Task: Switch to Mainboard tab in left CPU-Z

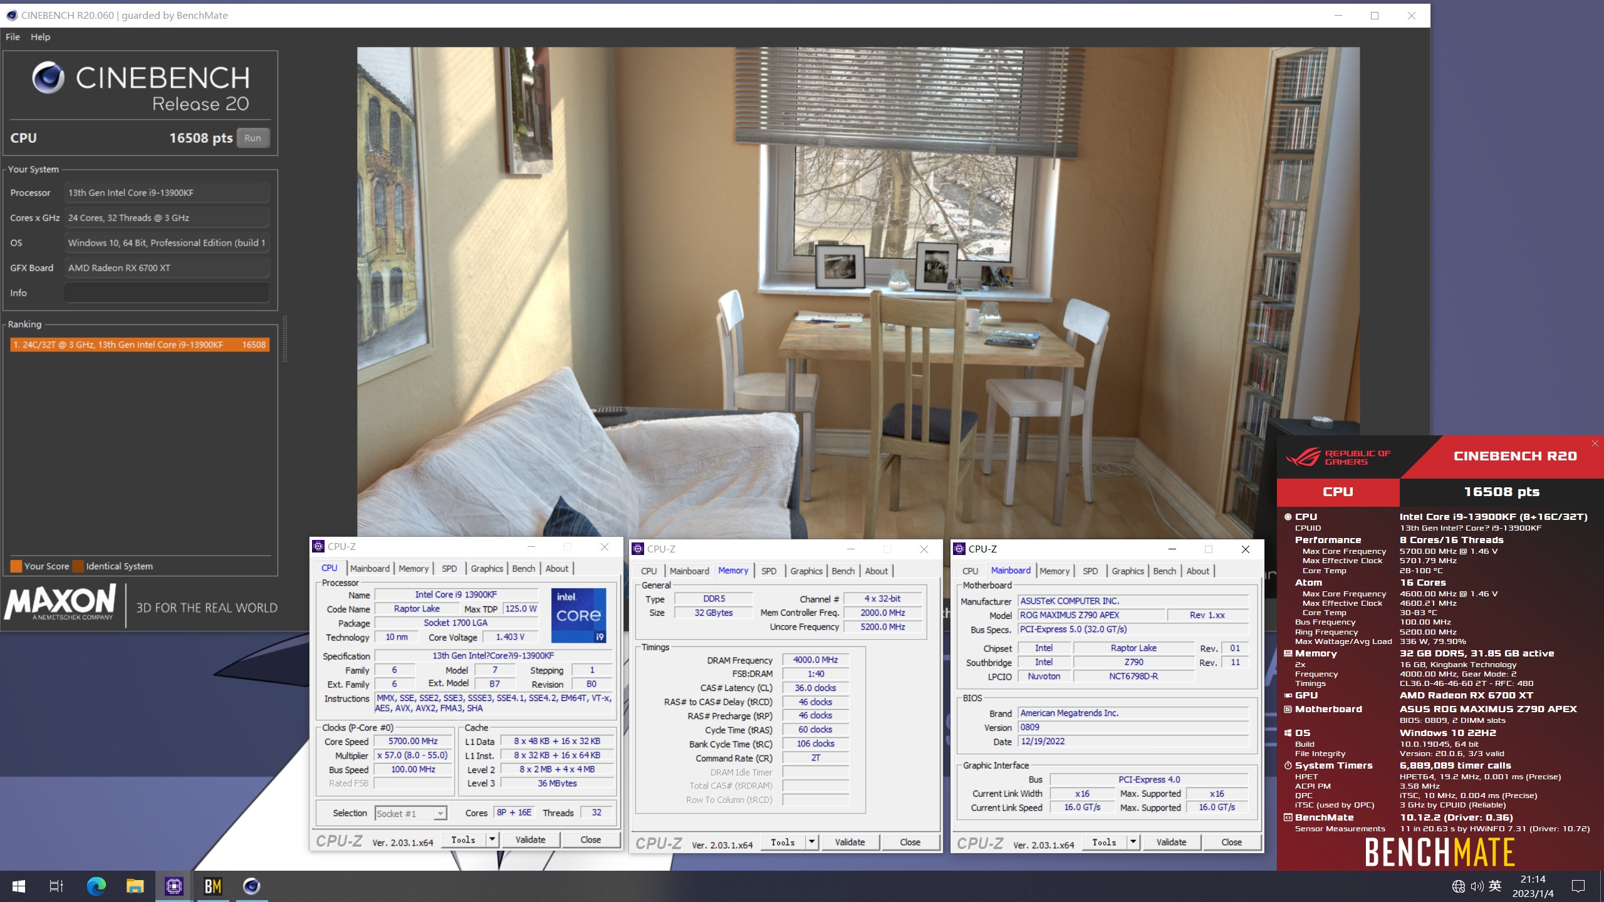Action: (370, 568)
